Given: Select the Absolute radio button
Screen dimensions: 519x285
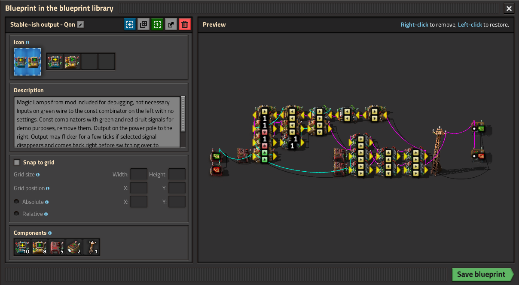Looking at the screenshot, I should coord(16,202).
